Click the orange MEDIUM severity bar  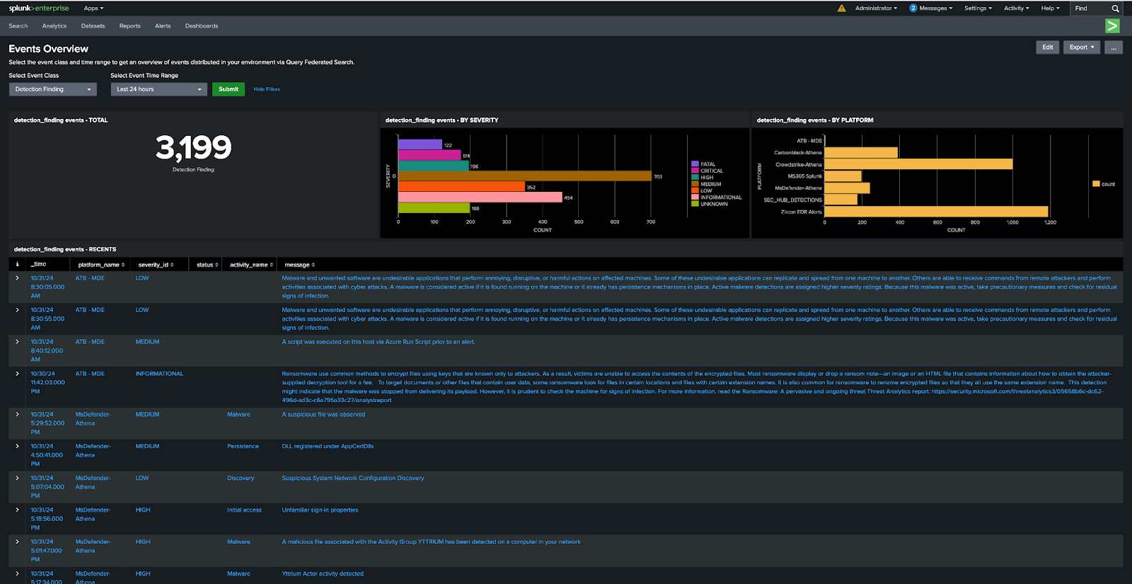[524, 176]
